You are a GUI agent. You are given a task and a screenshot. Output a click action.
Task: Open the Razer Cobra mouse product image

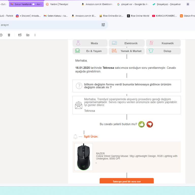click(x=84, y=157)
